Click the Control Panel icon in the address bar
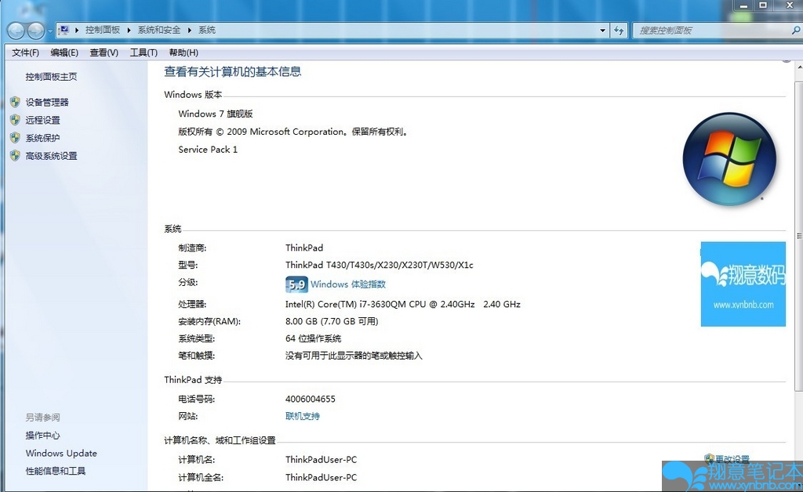The width and height of the screenshot is (803, 492). point(64,31)
